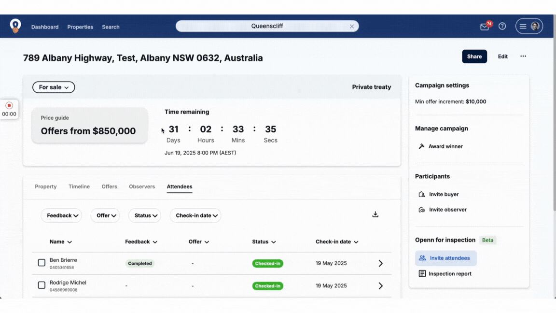Select Ben Brierre's checkbox
The image size is (556, 313).
42,263
